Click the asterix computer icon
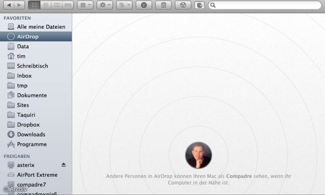The height and width of the screenshot is (195, 325). (11, 165)
